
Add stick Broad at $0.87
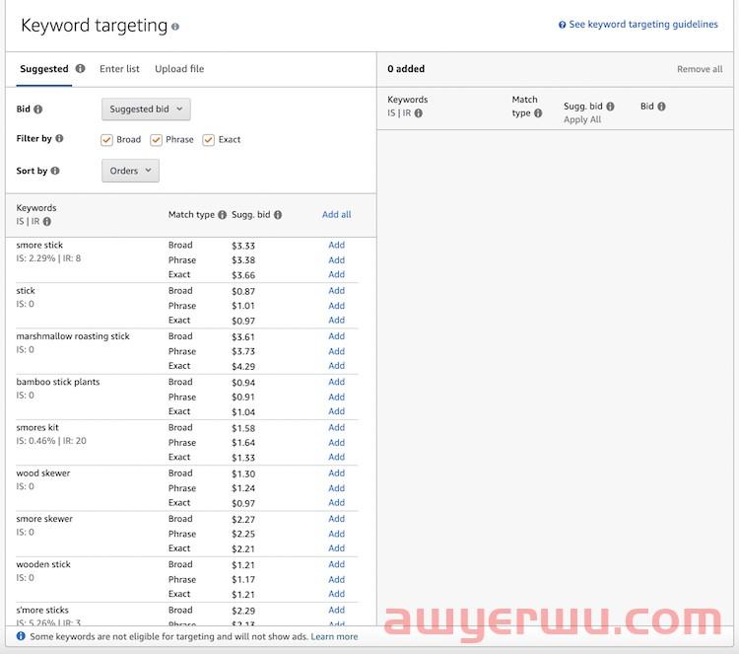click(337, 290)
